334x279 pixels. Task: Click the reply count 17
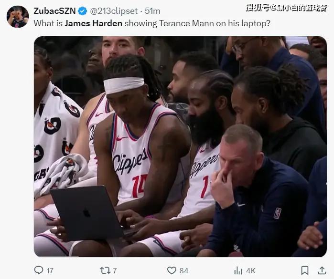coord(50,271)
